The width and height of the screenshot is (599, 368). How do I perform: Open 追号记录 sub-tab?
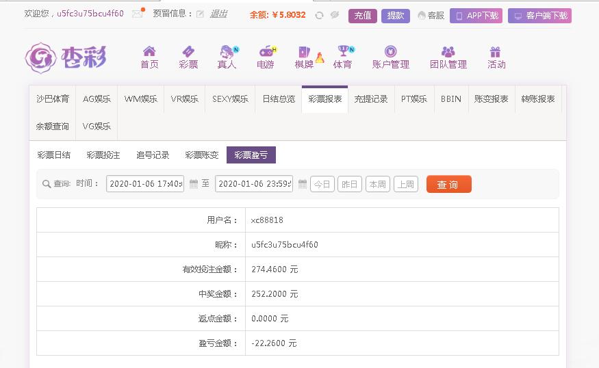[153, 155]
